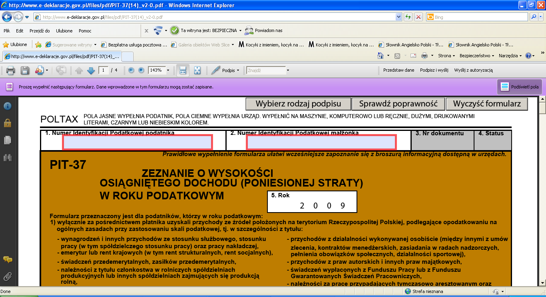Open the info panel icon in sidebar
Viewport: 546px width, 297px height.
7,106
